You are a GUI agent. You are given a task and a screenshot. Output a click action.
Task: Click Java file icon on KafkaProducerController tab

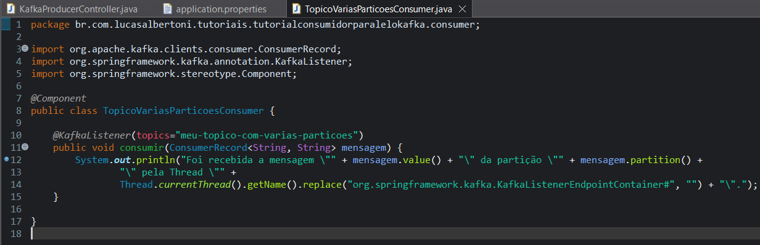(x=11, y=9)
